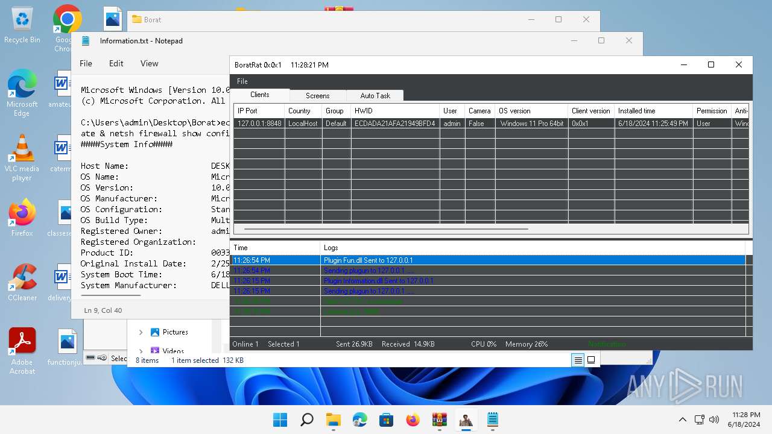Expand the Videos folder in Explorer tree
Image resolution: width=772 pixels, height=434 pixels.
click(141, 350)
